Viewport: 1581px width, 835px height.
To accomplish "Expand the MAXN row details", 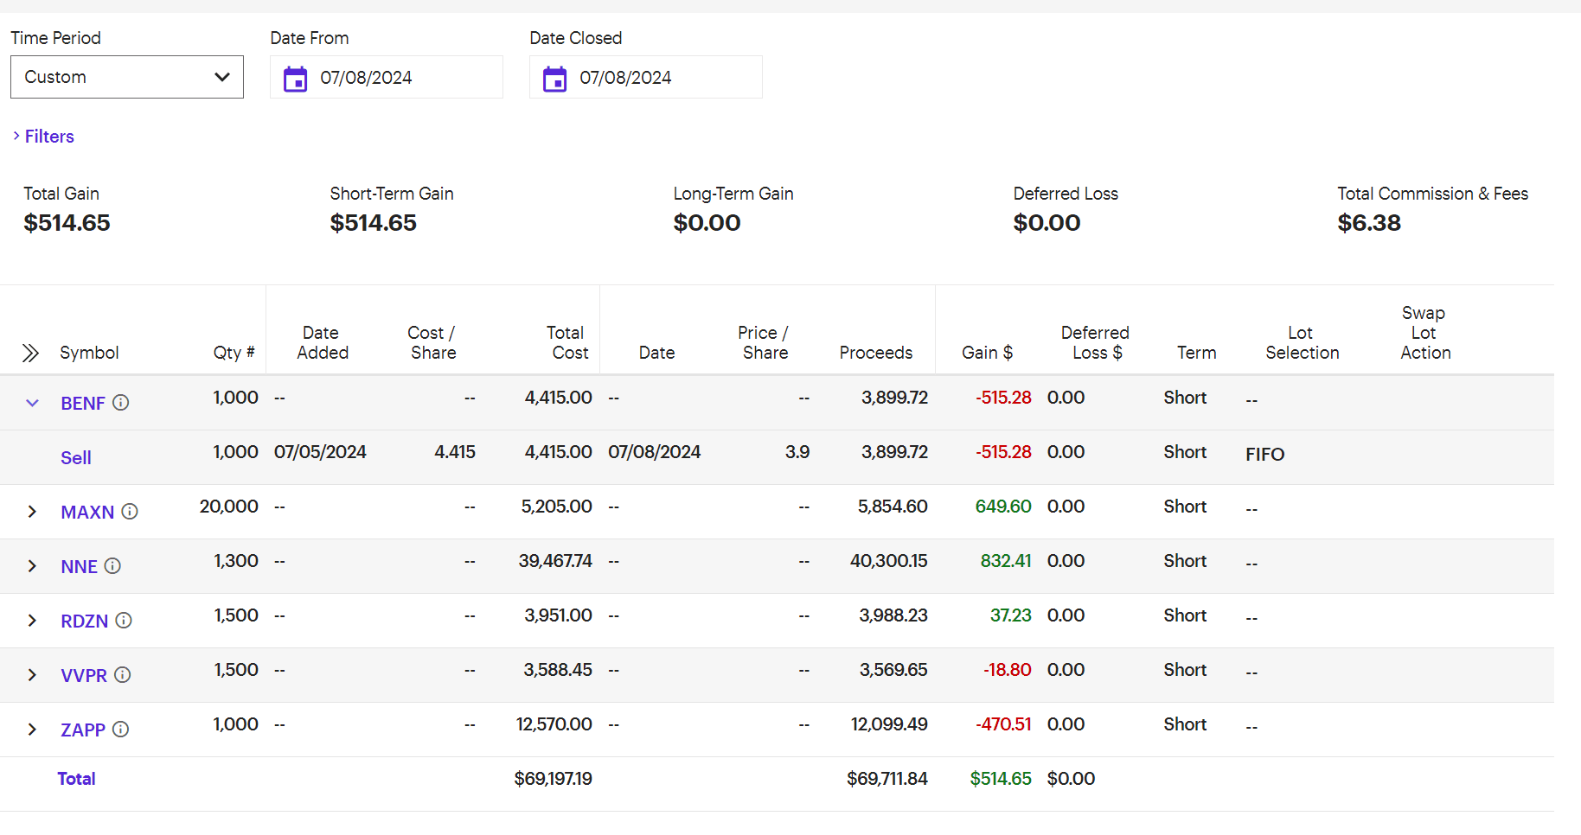I will [x=32, y=512].
